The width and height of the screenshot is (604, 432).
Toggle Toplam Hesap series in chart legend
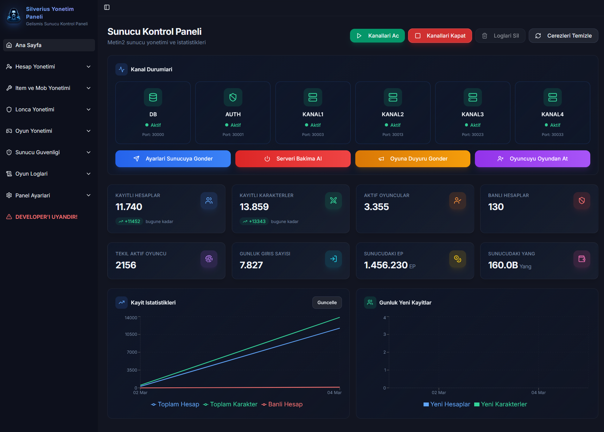(x=175, y=404)
